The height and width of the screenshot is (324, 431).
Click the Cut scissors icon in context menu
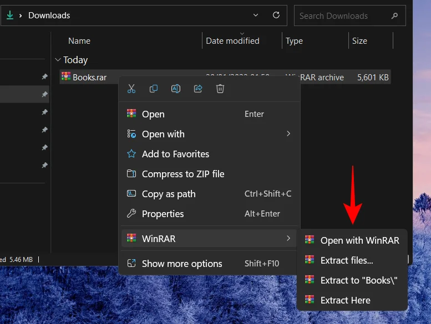point(131,89)
